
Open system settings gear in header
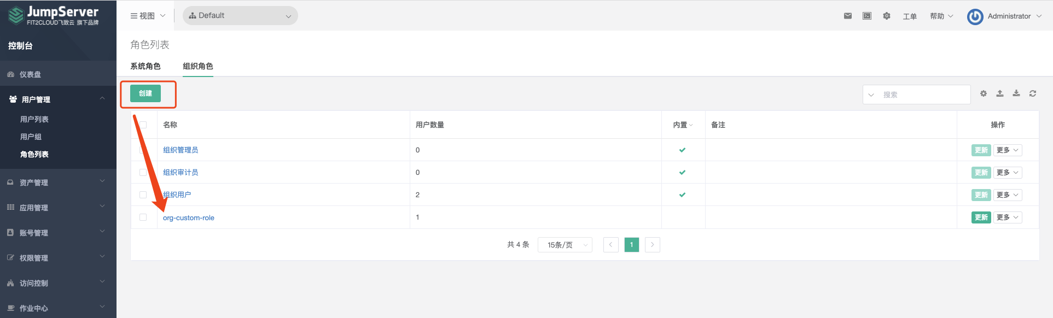click(x=887, y=16)
